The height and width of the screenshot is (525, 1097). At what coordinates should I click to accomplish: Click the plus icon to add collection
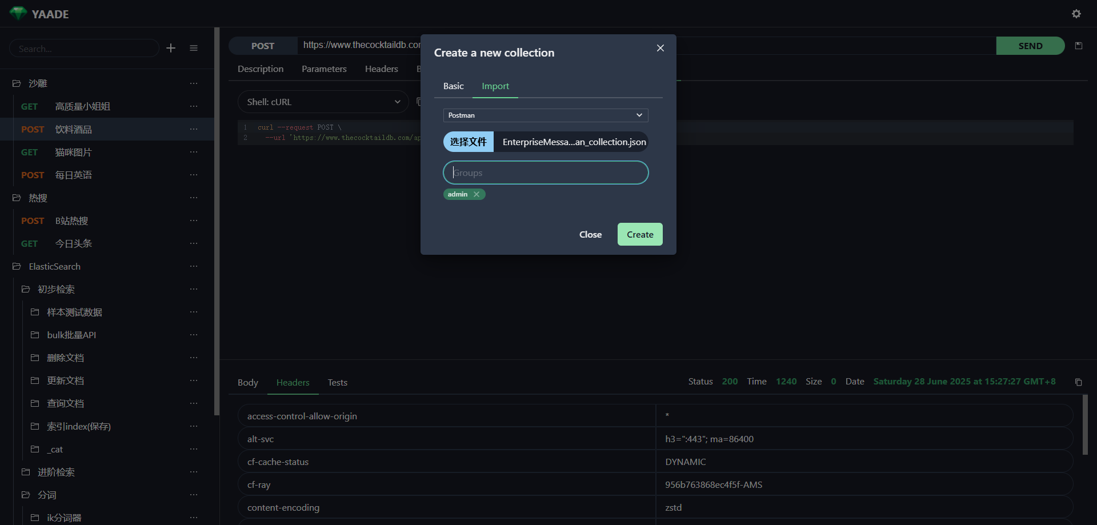(171, 49)
